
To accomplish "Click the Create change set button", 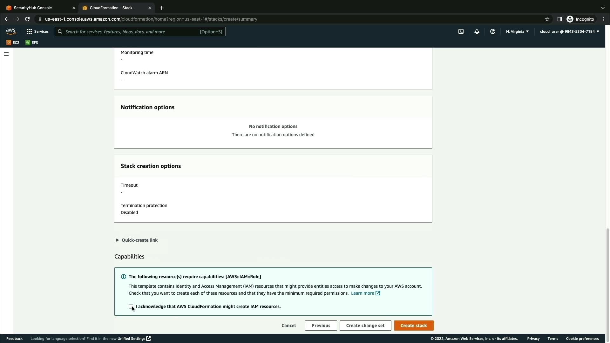I will pyautogui.click(x=365, y=326).
